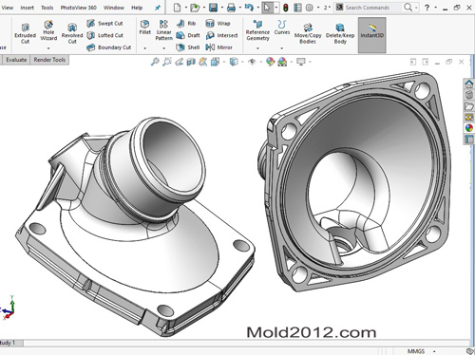Click the Rebuild traffic light icon

tap(286, 8)
